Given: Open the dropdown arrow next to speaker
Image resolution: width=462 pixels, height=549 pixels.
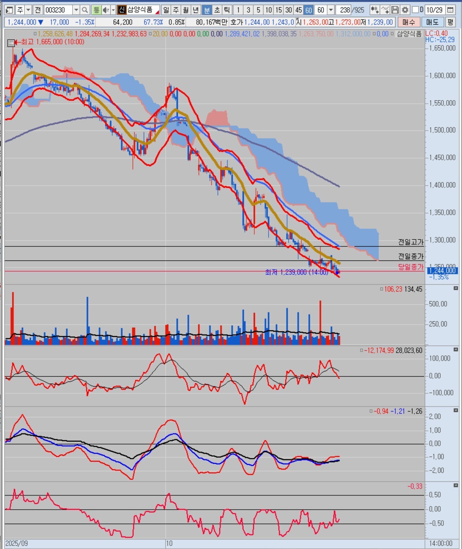Looking at the screenshot, I should (x=113, y=10).
